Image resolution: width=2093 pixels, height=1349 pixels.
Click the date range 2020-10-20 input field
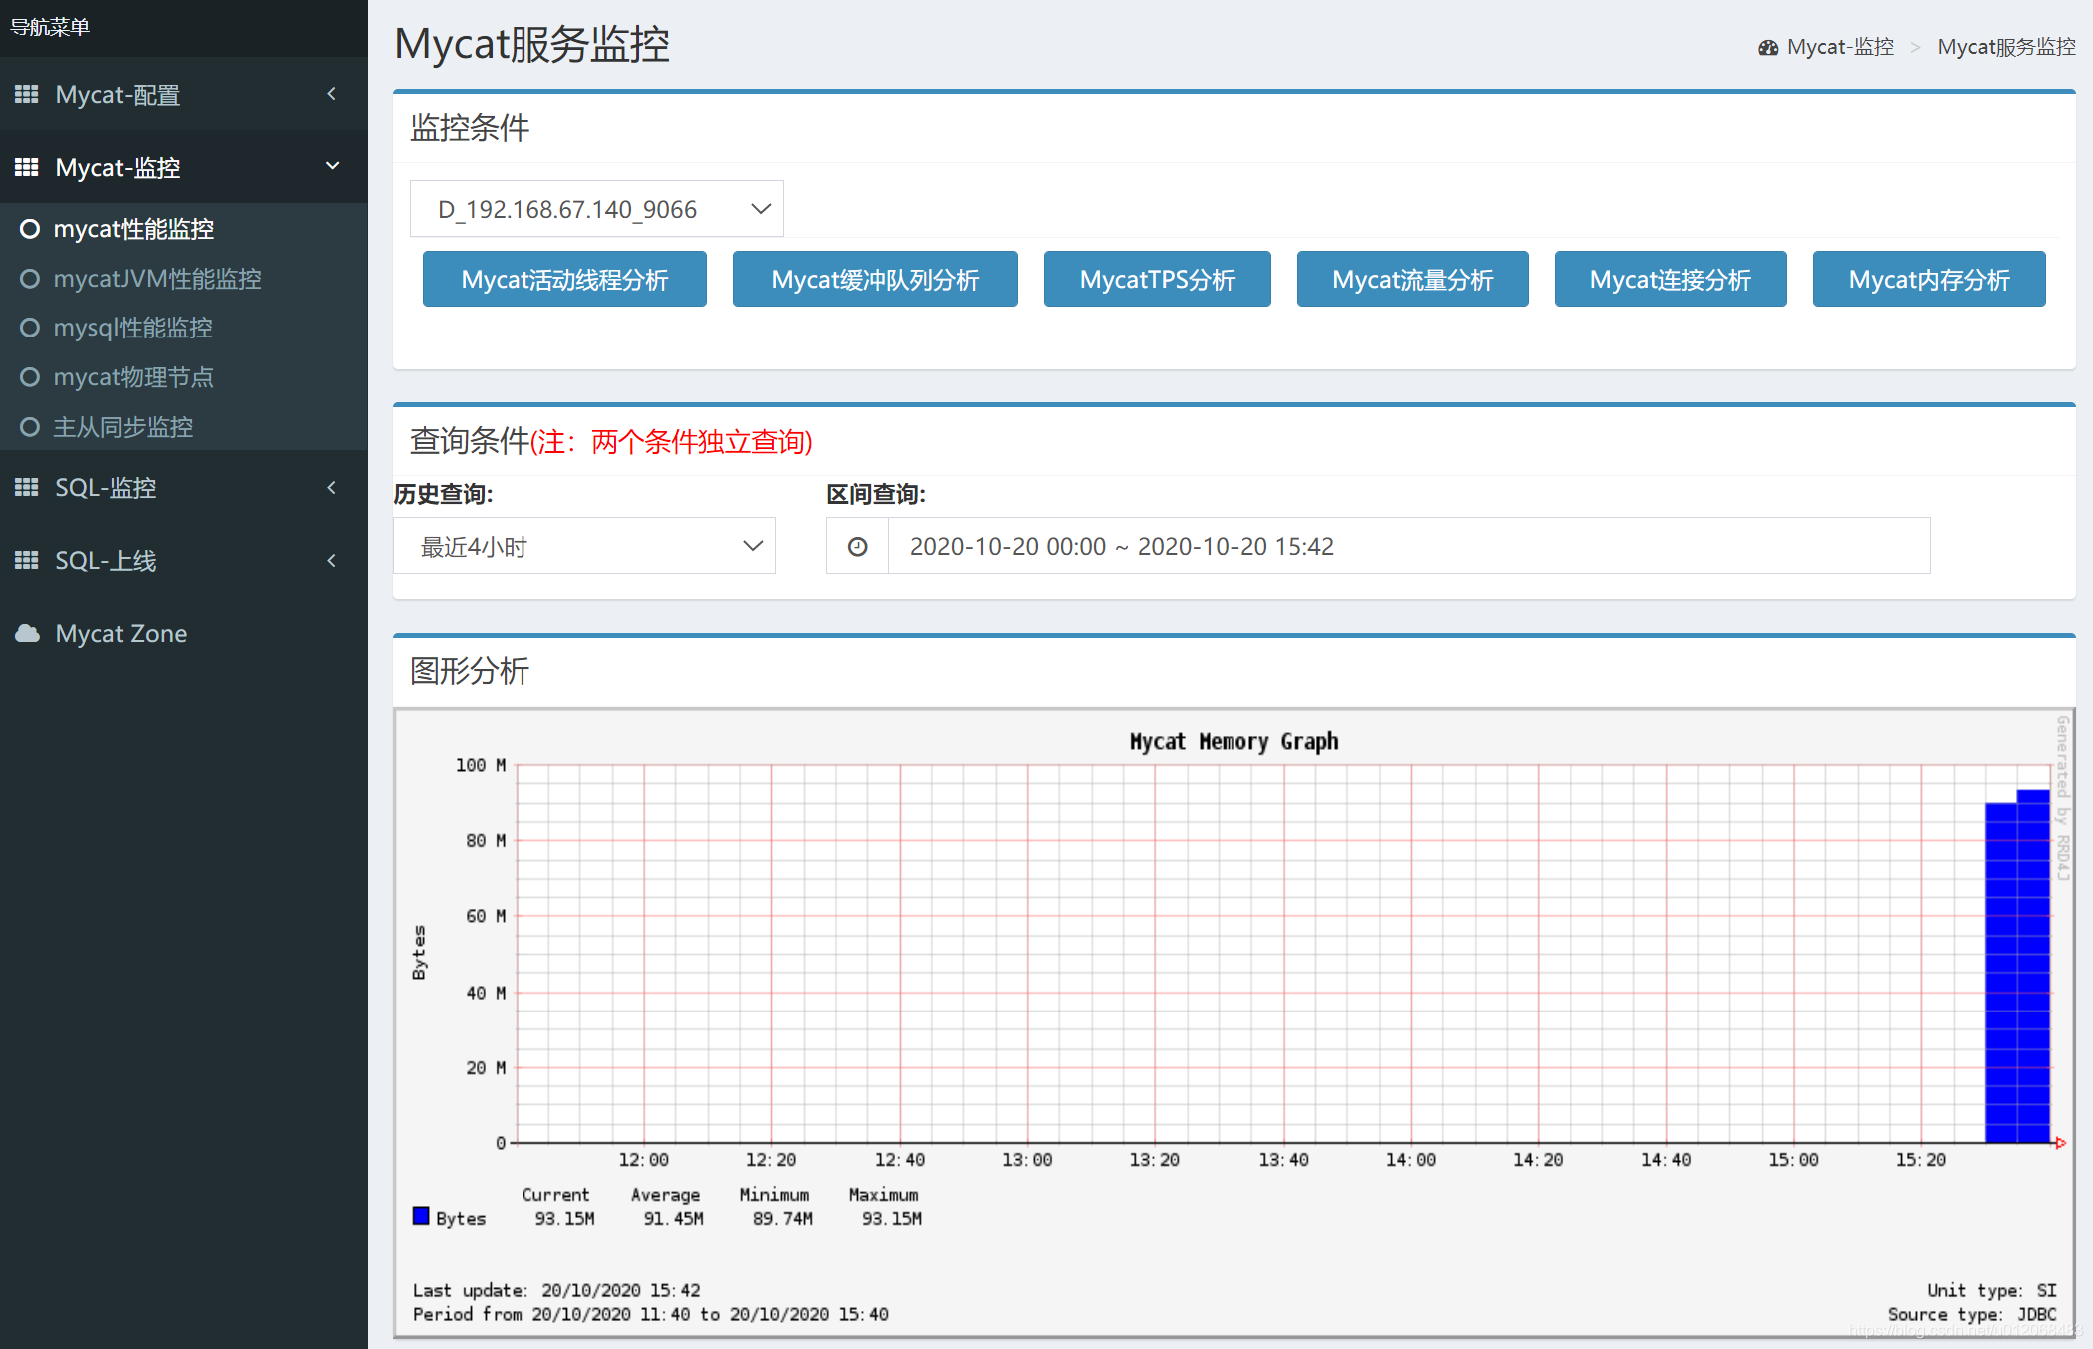click(x=1409, y=546)
